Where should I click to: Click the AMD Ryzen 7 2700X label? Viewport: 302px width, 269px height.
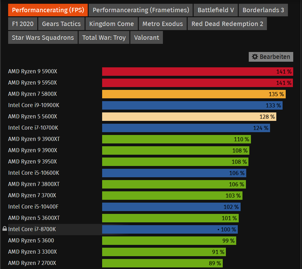(x=32, y=263)
